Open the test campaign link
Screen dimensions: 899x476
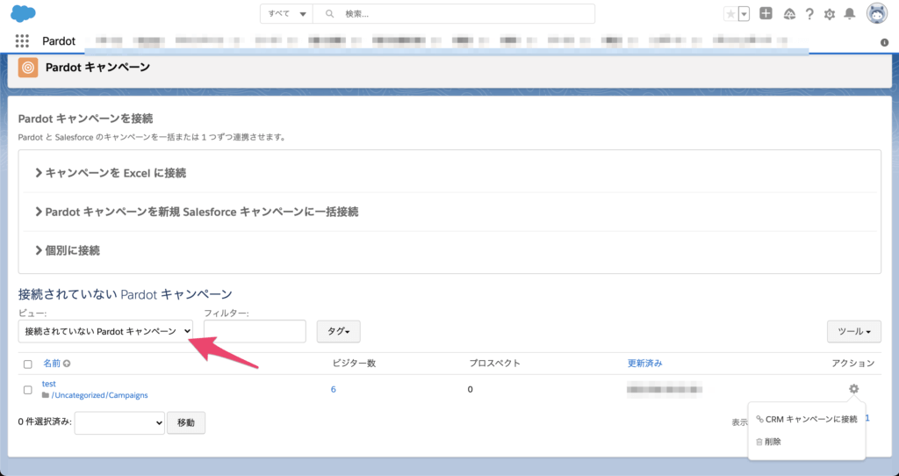(49, 384)
